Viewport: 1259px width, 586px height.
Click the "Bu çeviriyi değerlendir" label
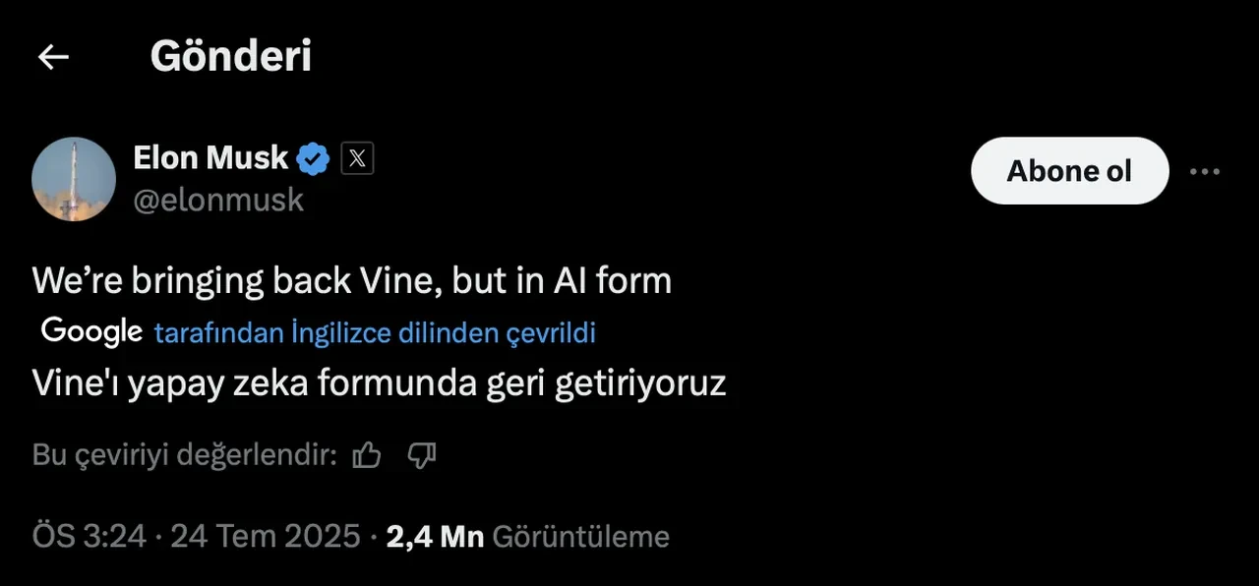click(185, 455)
